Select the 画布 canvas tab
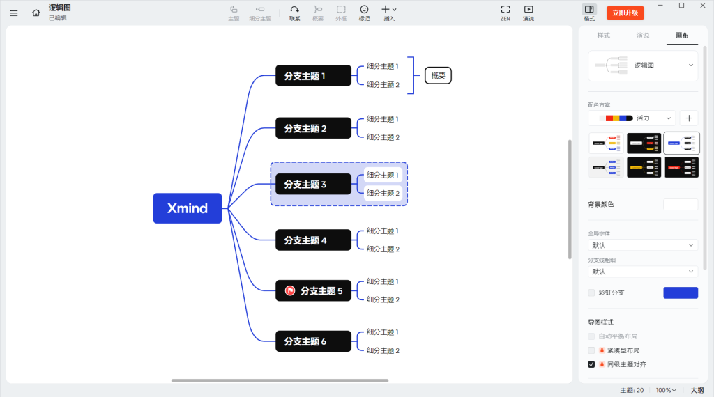This screenshot has width=714, height=397. point(682,36)
